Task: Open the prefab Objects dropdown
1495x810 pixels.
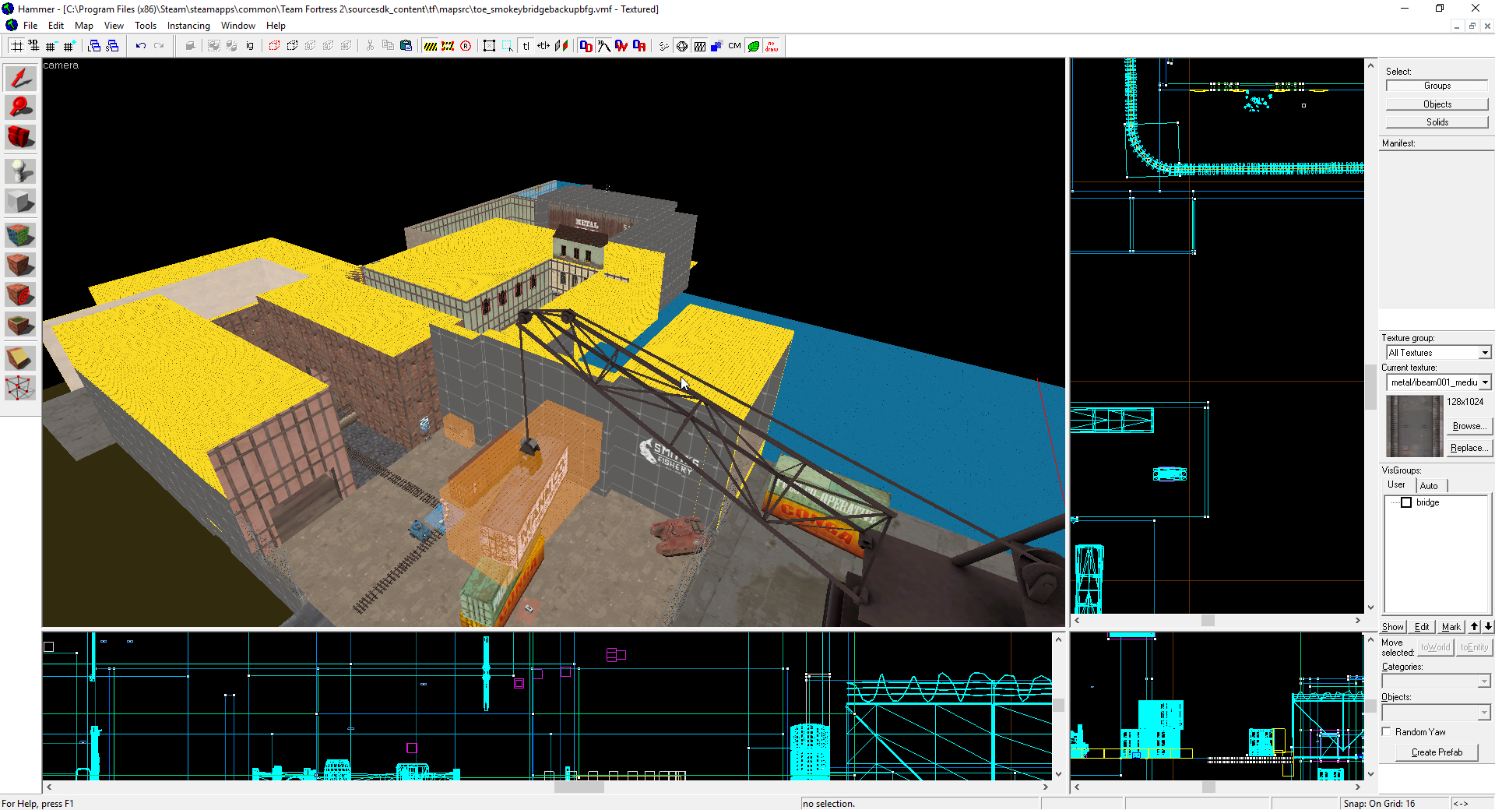Action: [1484, 713]
